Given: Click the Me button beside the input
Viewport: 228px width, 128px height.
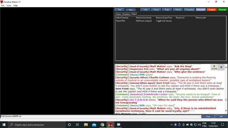Looking at the screenshot, I should [x=221, y=116].
